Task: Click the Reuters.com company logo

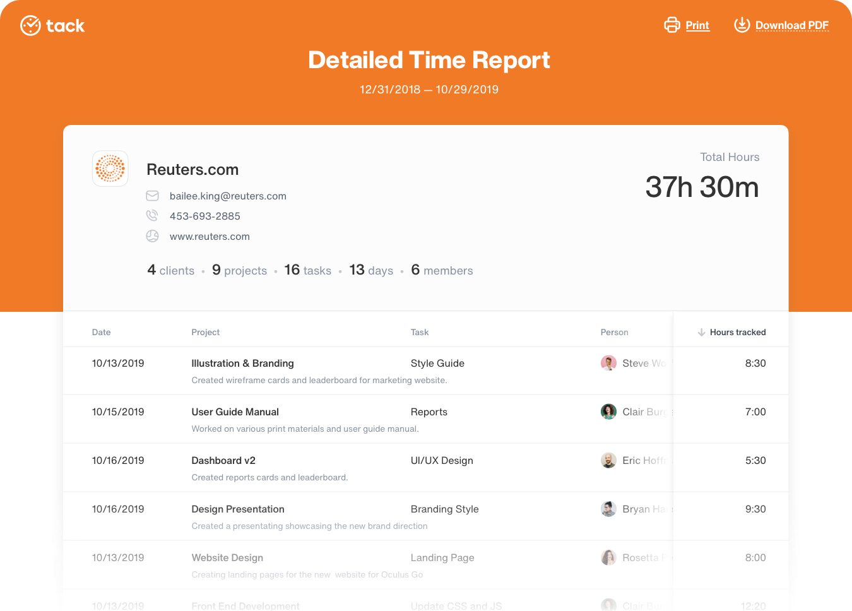Action: point(110,169)
